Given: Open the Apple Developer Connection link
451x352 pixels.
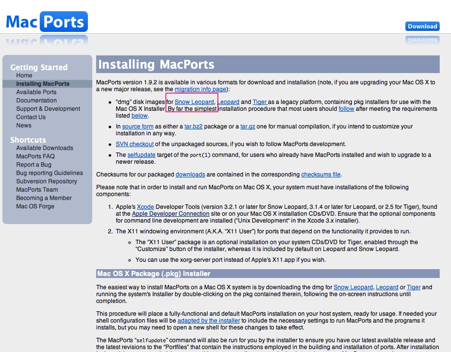Looking at the screenshot, I should tap(171, 213).
